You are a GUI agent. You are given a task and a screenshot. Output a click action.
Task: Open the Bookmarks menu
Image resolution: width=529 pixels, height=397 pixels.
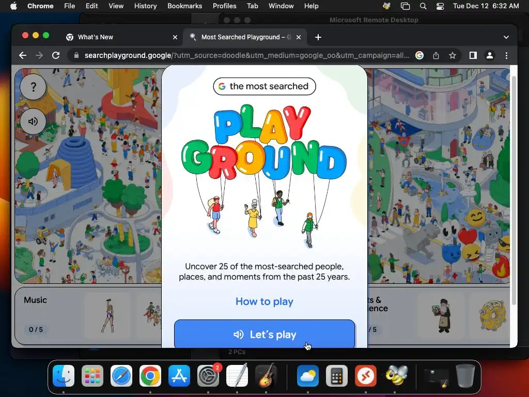tap(184, 6)
